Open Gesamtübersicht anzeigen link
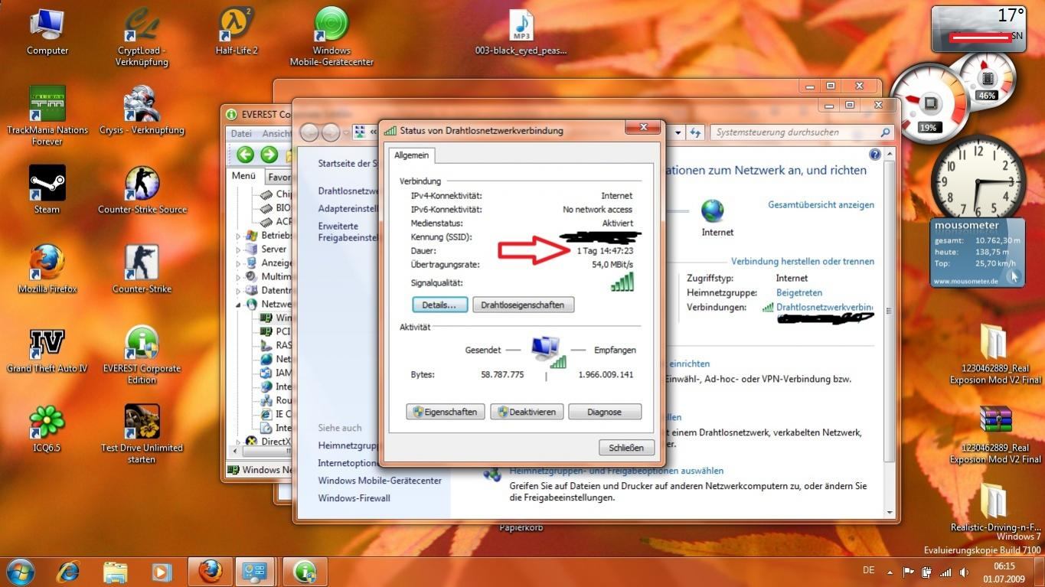Viewport: 1045px width, 587px height. tap(821, 205)
